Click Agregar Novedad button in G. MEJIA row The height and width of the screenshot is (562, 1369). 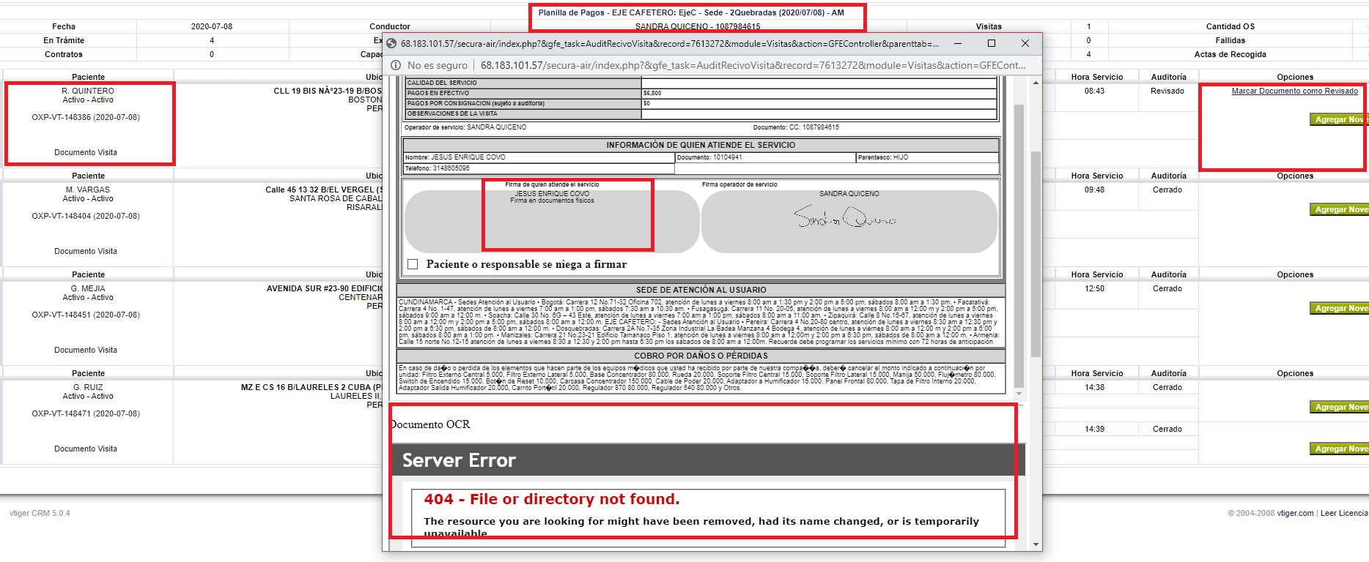click(x=1339, y=308)
